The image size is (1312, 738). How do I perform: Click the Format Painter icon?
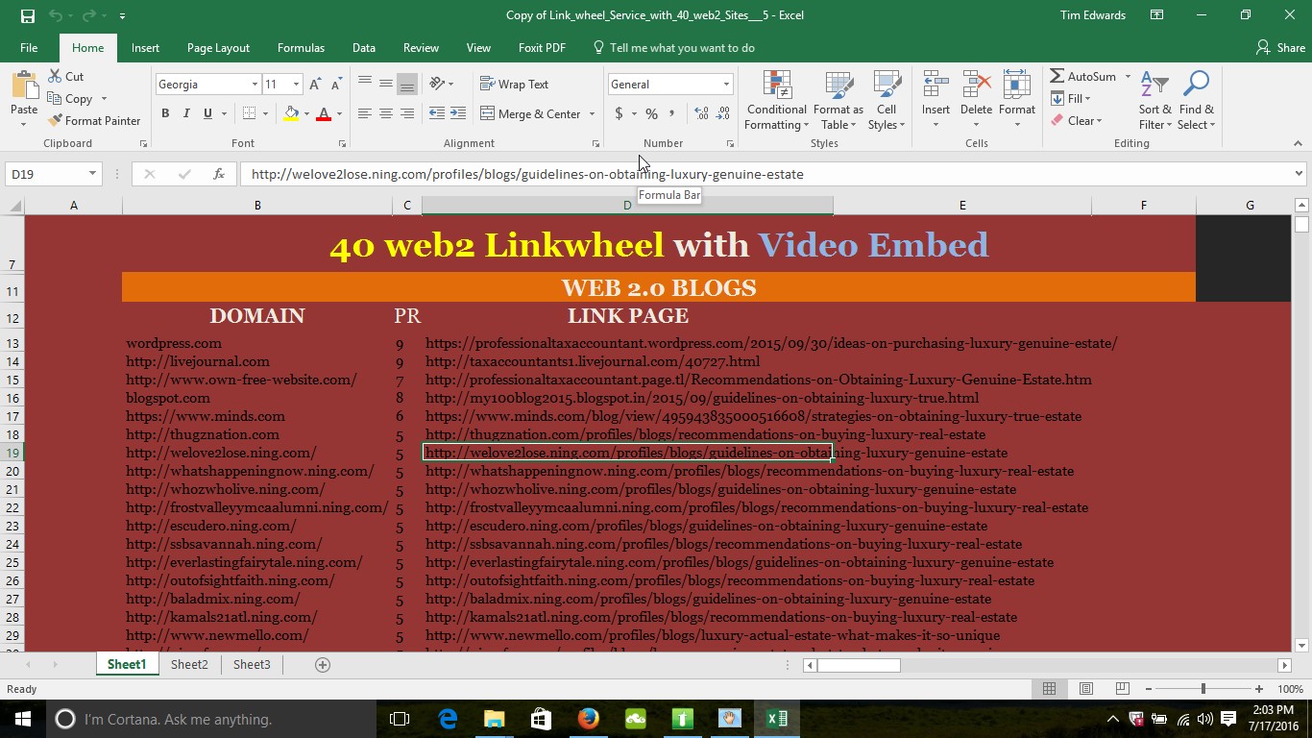click(55, 121)
